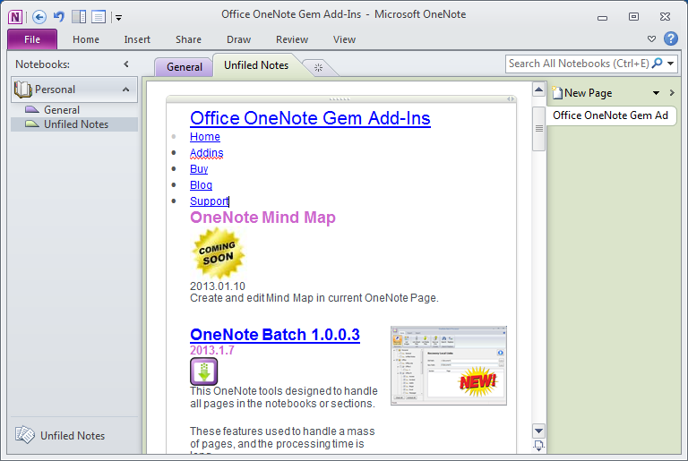Open the search scope dropdown arrow

[x=671, y=64]
